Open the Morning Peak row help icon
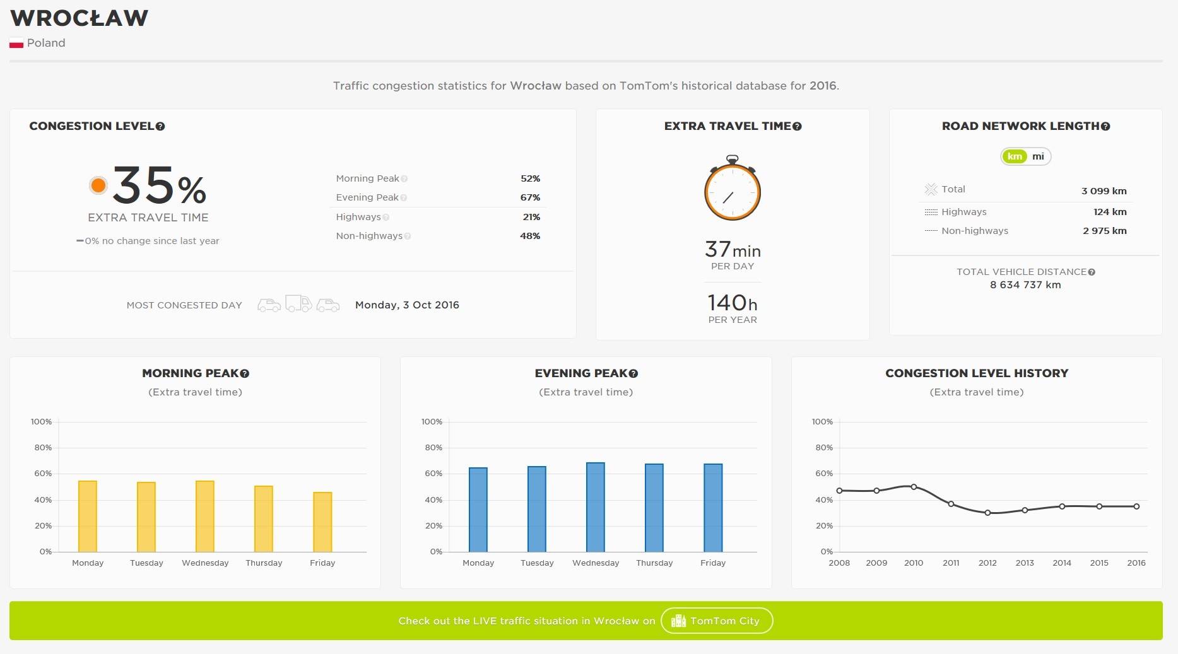Image resolution: width=1178 pixels, height=654 pixels. pyautogui.click(x=404, y=179)
